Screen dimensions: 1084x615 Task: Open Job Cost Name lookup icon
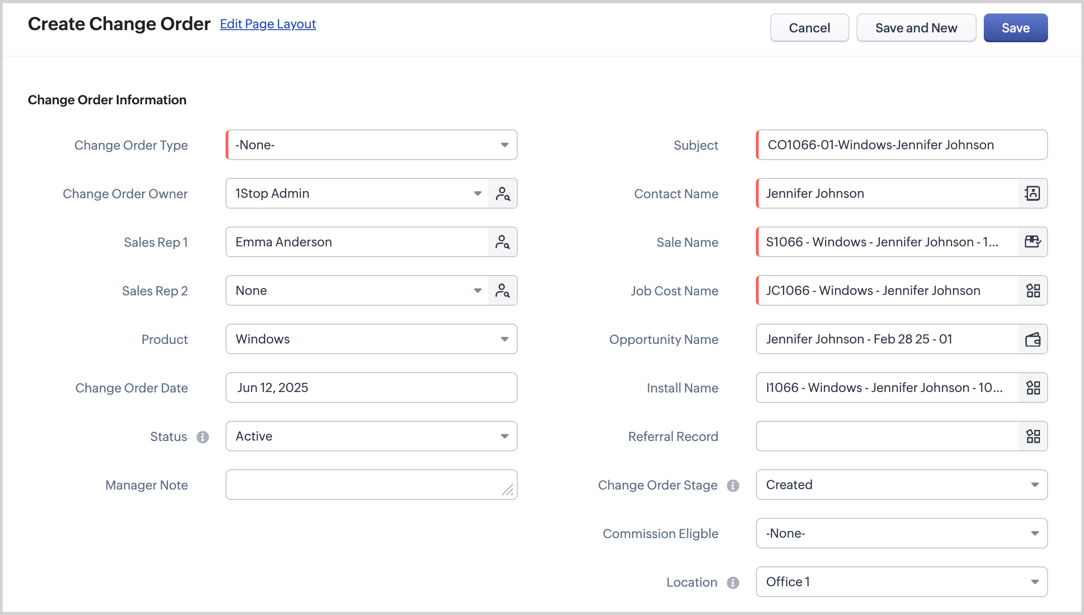click(x=1033, y=291)
